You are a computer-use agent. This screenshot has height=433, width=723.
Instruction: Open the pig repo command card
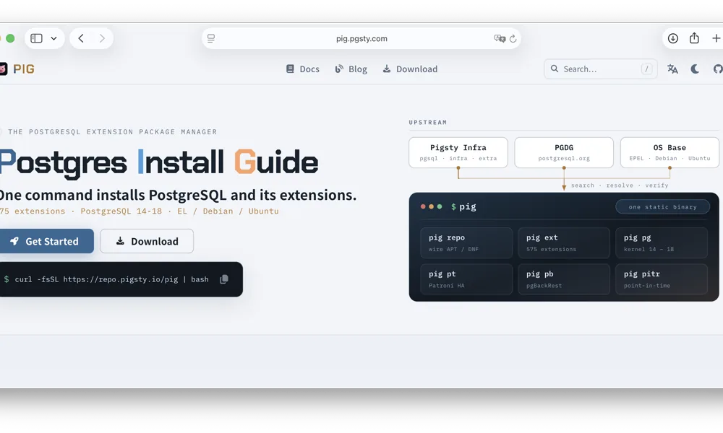[x=466, y=242]
